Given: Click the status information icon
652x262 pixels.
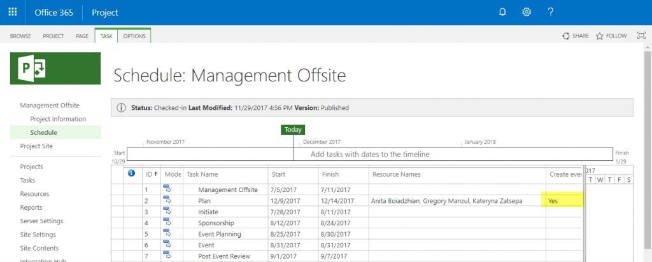Looking at the screenshot, I should pos(121,108).
